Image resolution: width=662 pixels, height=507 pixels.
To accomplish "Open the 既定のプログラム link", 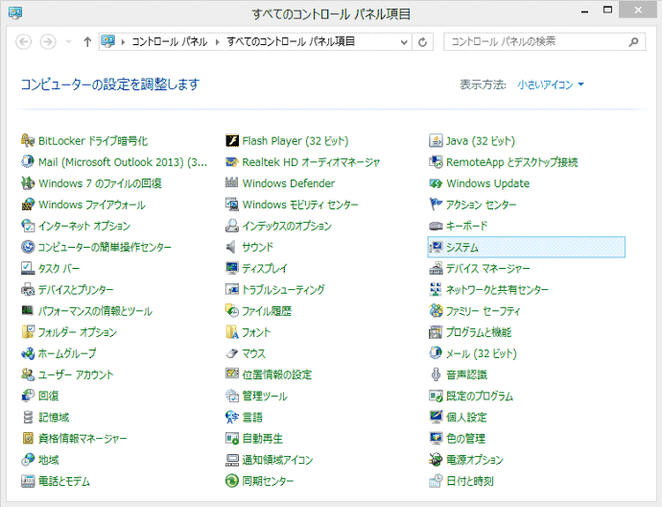I will tap(480, 397).
